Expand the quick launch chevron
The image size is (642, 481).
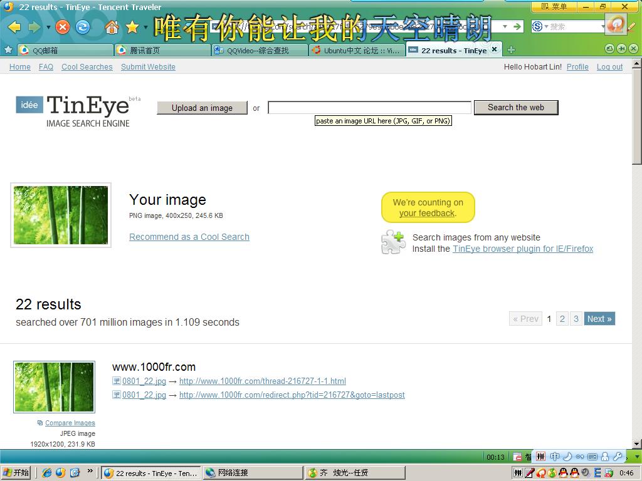click(x=90, y=471)
